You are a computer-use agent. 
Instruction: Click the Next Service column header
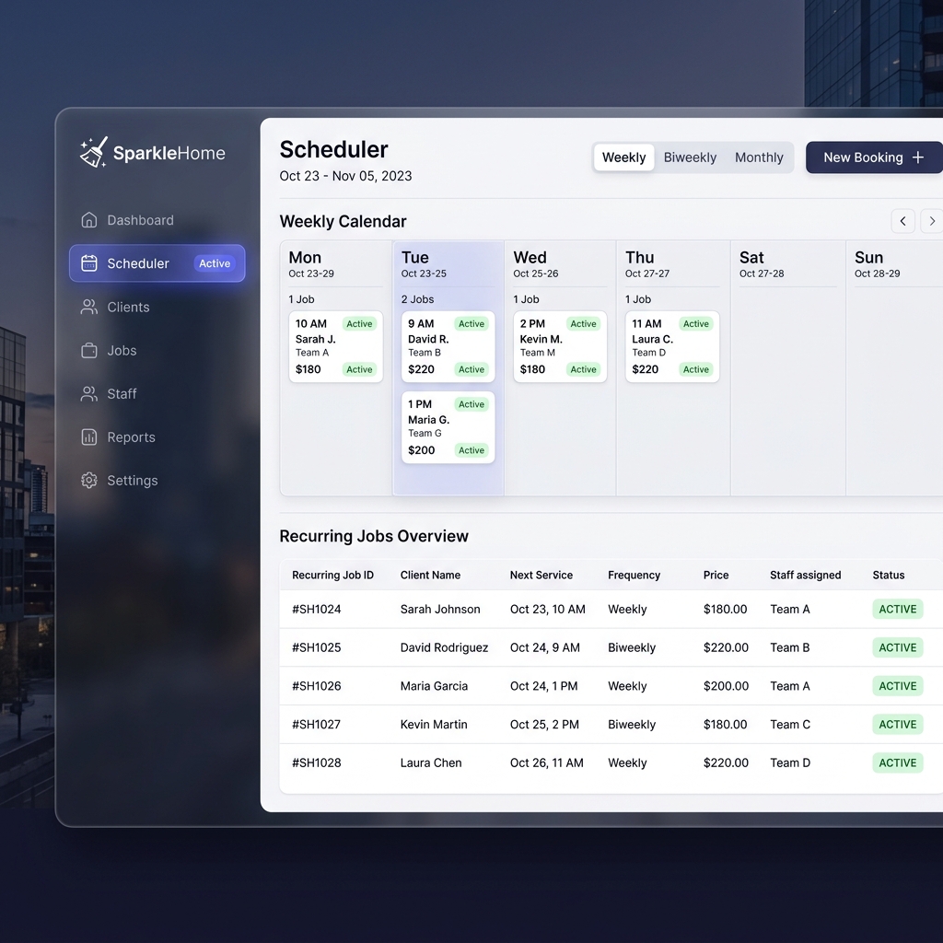(x=541, y=575)
